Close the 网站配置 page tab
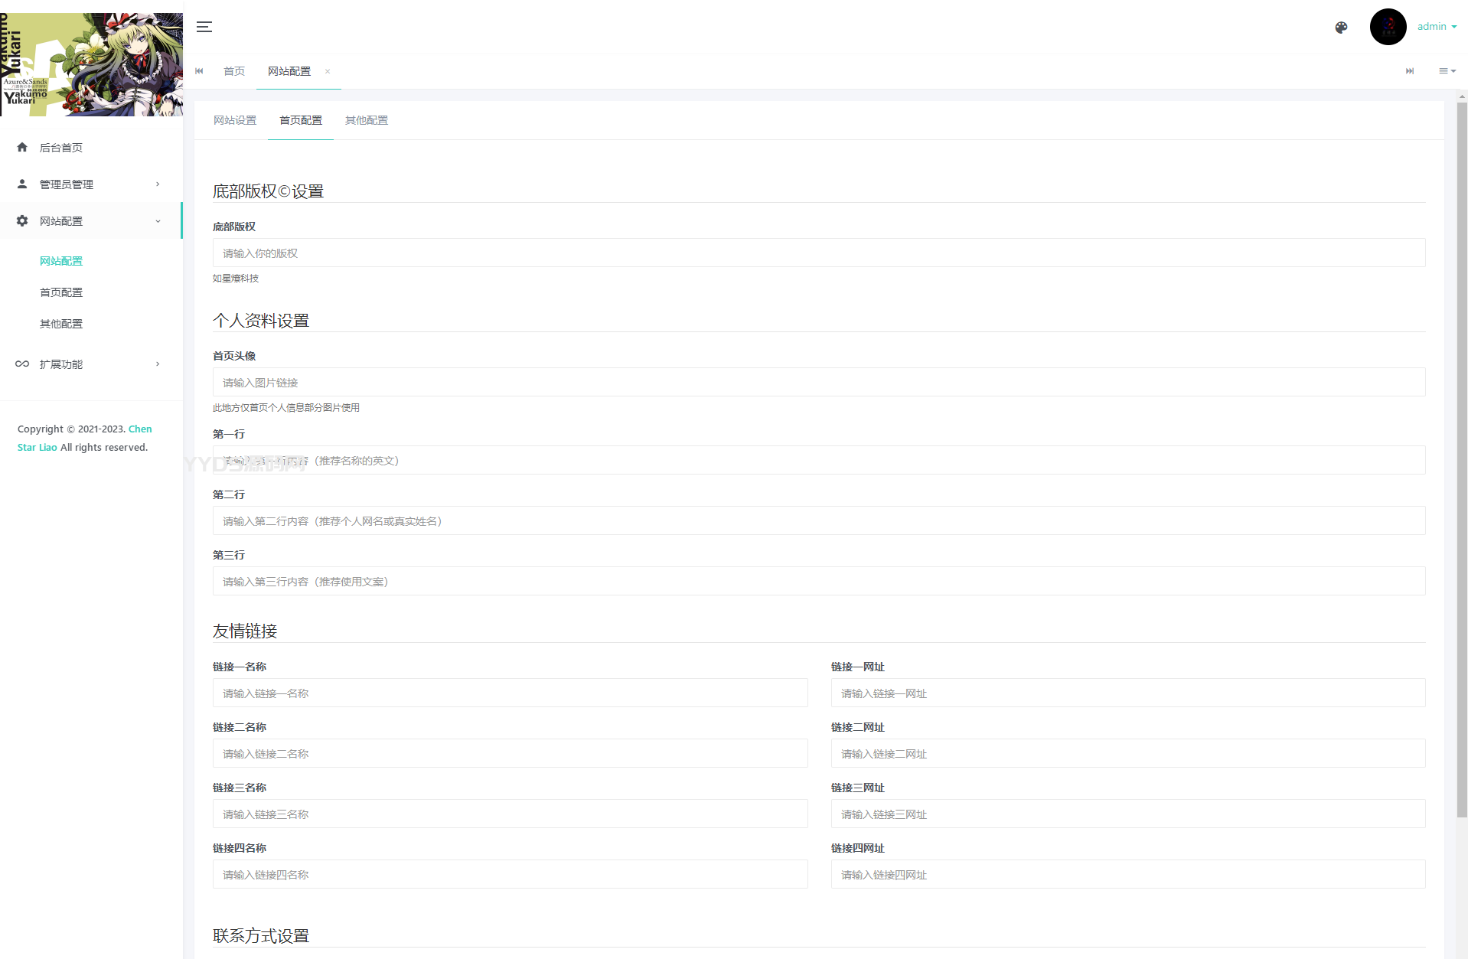1468x959 pixels. pos(328,71)
